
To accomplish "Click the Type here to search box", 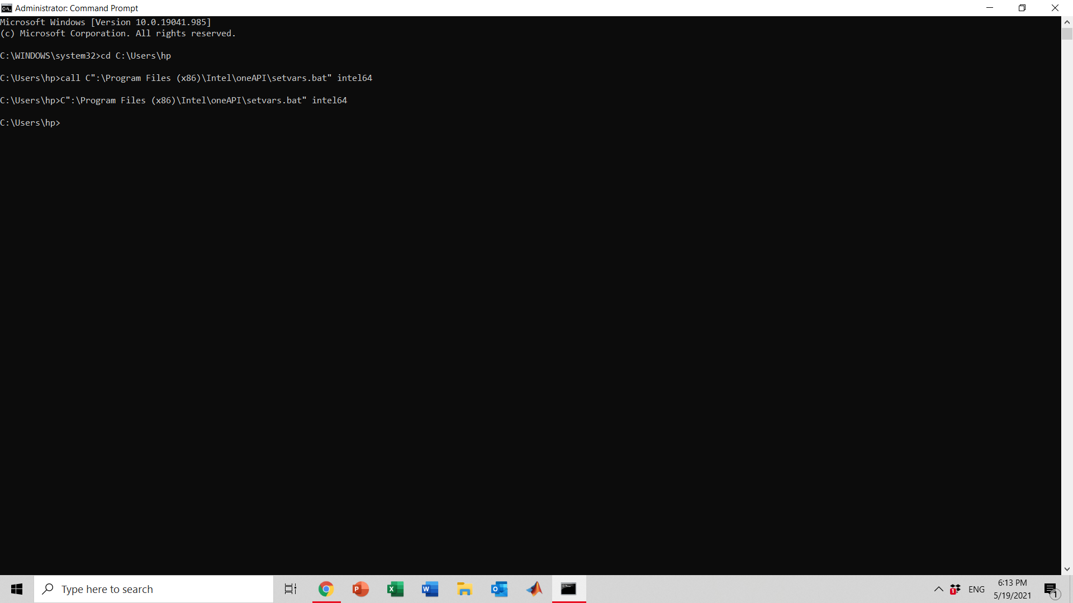I will point(154,589).
